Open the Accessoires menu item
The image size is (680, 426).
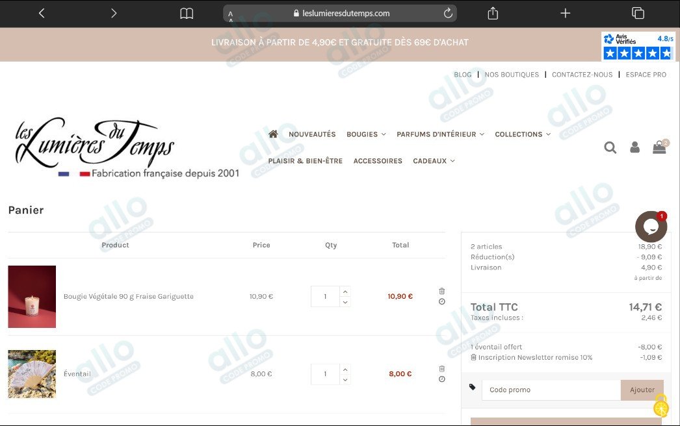point(378,161)
